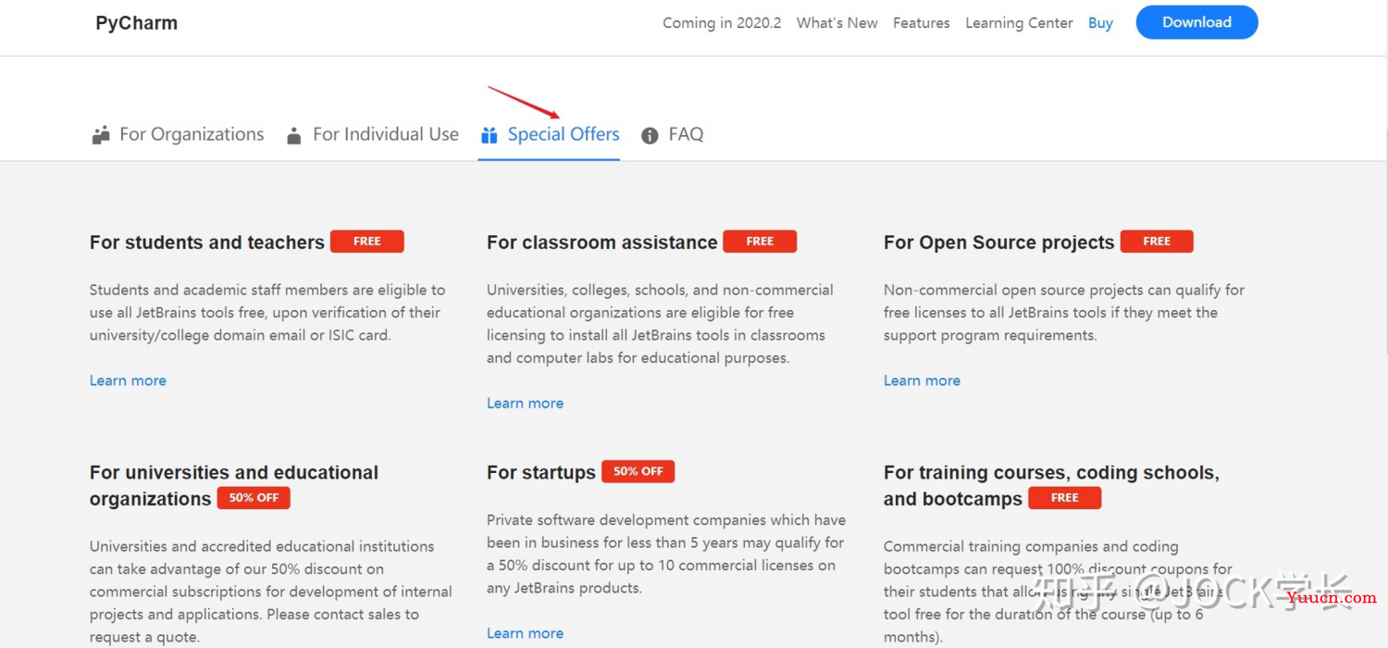
Task: Click the FREE badge beside students and teachers
Action: point(367,242)
